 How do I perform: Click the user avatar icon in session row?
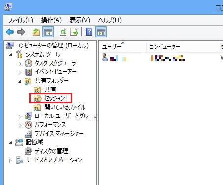(x=105, y=57)
